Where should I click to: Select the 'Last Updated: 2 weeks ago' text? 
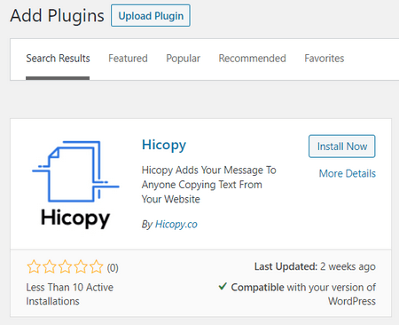315,266
